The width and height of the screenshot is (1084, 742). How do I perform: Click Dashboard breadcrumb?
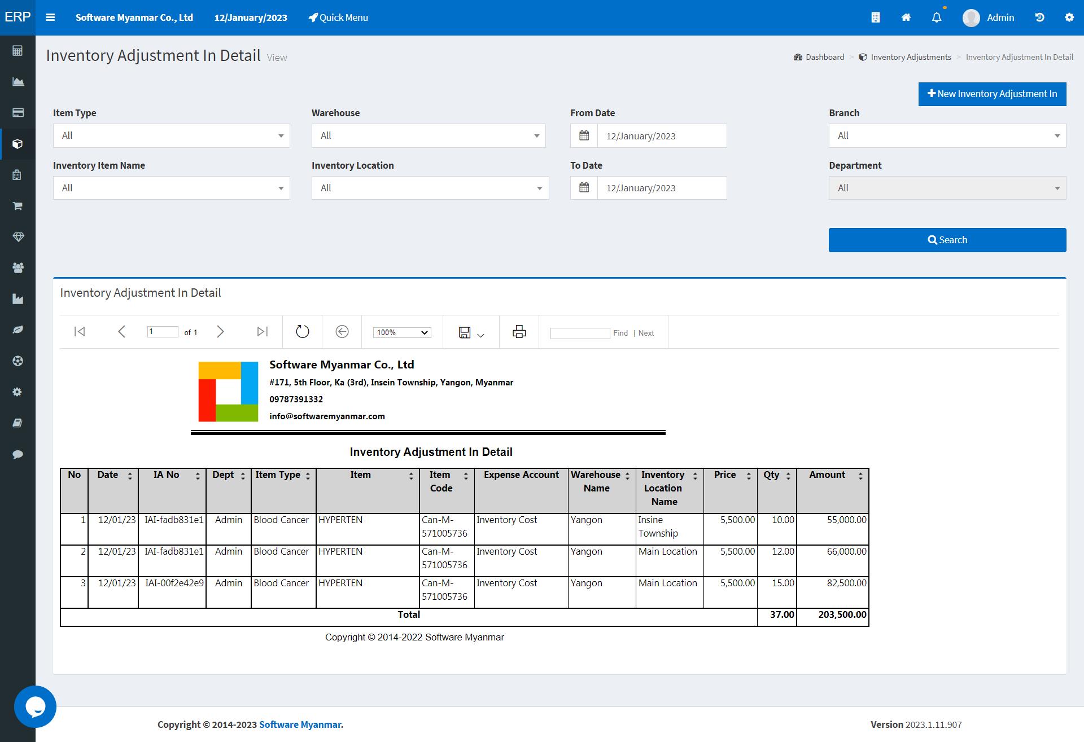point(819,57)
